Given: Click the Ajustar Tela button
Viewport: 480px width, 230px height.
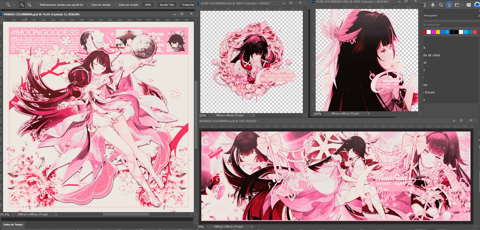Looking at the screenshot, I should click(x=167, y=5).
